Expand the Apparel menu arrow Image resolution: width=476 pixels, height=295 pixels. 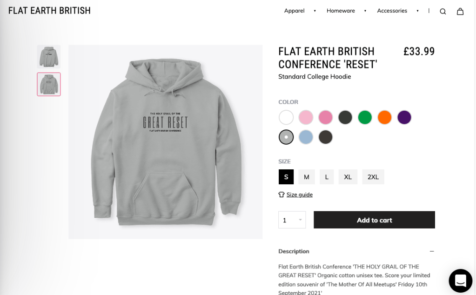315,11
